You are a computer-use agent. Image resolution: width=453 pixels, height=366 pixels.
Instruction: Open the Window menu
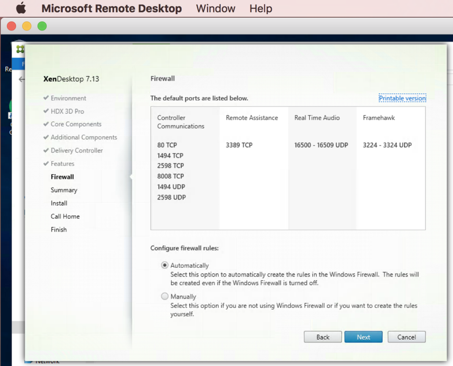tap(215, 8)
